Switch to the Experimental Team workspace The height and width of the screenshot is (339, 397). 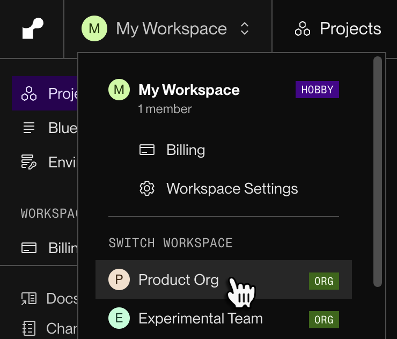point(224,318)
